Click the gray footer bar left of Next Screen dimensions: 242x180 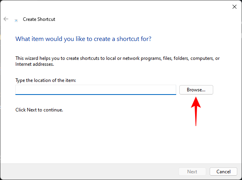coord(87,171)
